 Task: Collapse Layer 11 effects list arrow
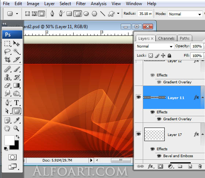(x=203, y=97)
